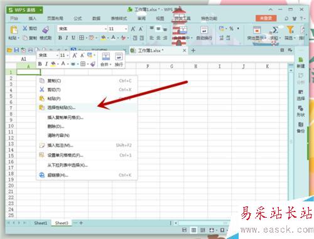Add a new sheet with the plus beside Sheet3

tap(81, 223)
